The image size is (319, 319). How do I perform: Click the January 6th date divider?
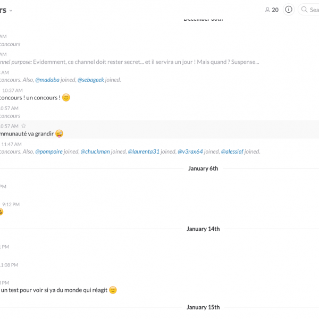click(x=203, y=169)
